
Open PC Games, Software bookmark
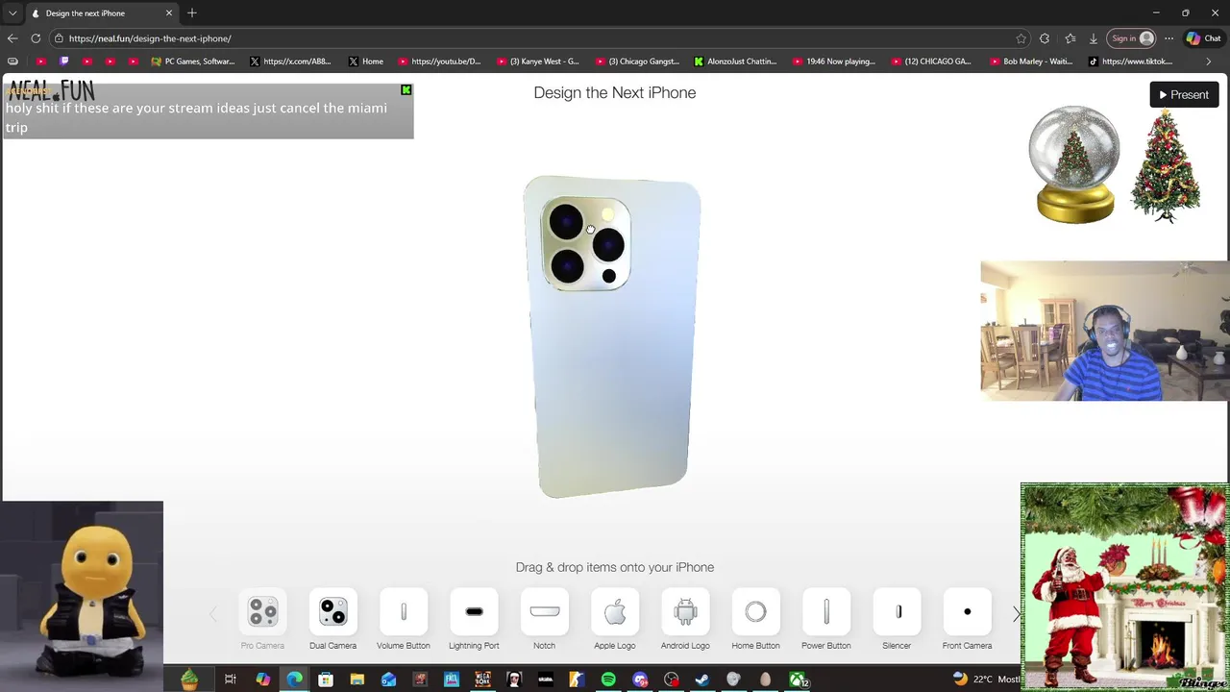click(x=193, y=62)
